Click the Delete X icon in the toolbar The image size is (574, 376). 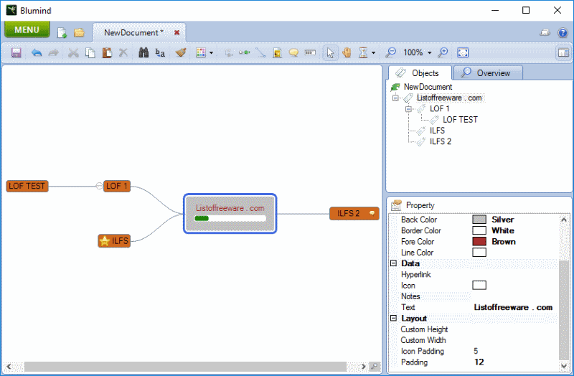[123, 52]
